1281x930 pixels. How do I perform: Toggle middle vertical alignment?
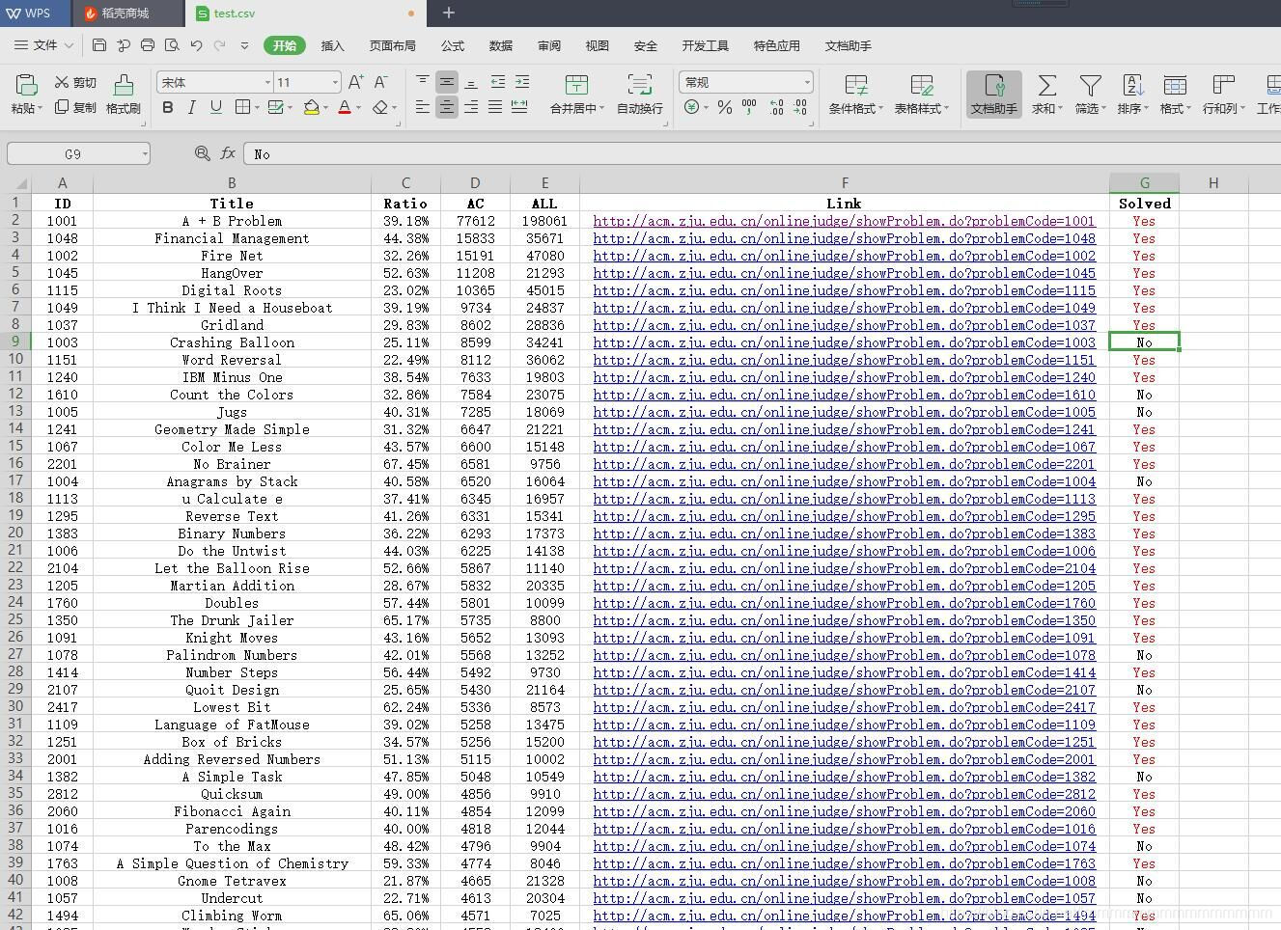(446, 81)
